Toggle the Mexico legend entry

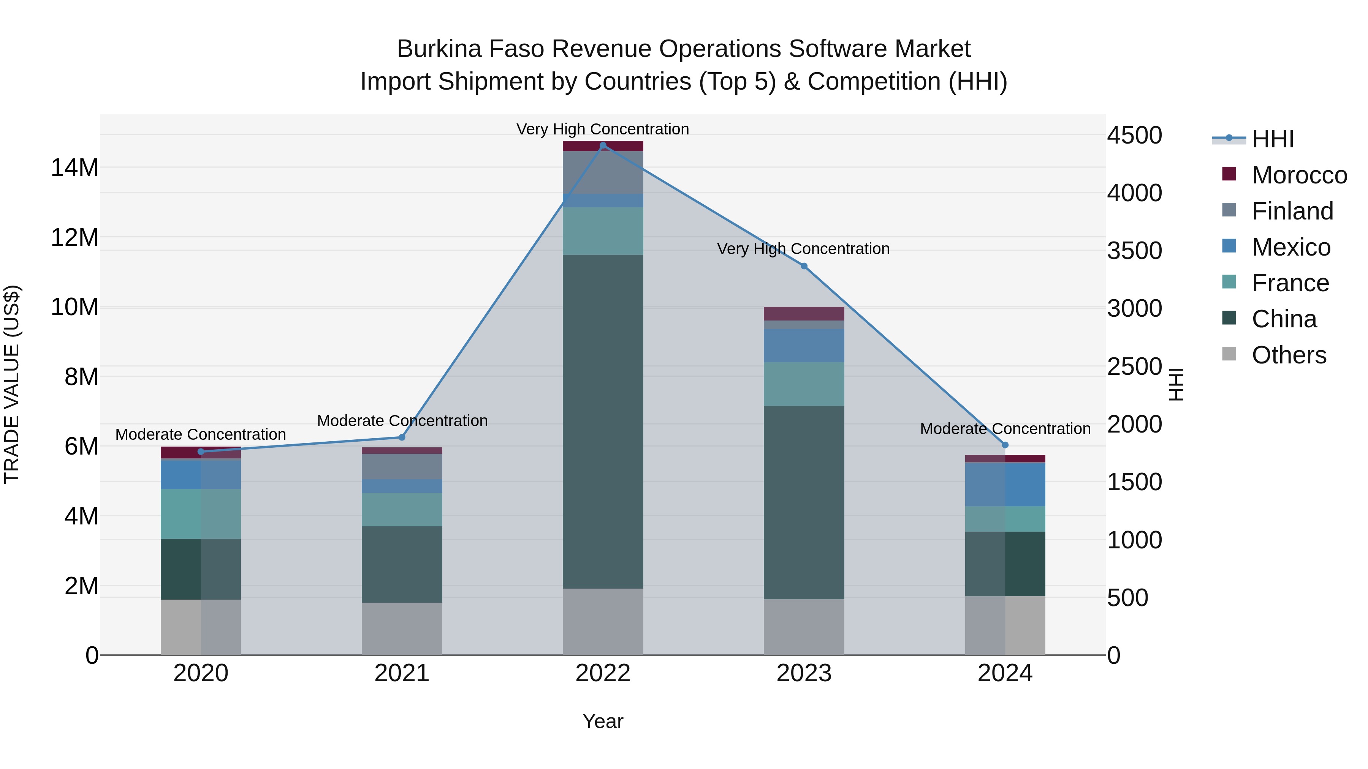pyautogui.click(x=1277, y=247)
